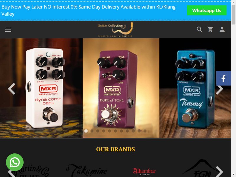Click the Facebook side tab icon

pyautogui.click(x=224, y=78)
